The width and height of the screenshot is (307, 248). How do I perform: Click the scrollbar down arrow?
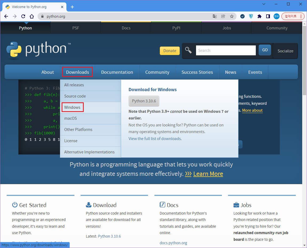click(304, 245)
